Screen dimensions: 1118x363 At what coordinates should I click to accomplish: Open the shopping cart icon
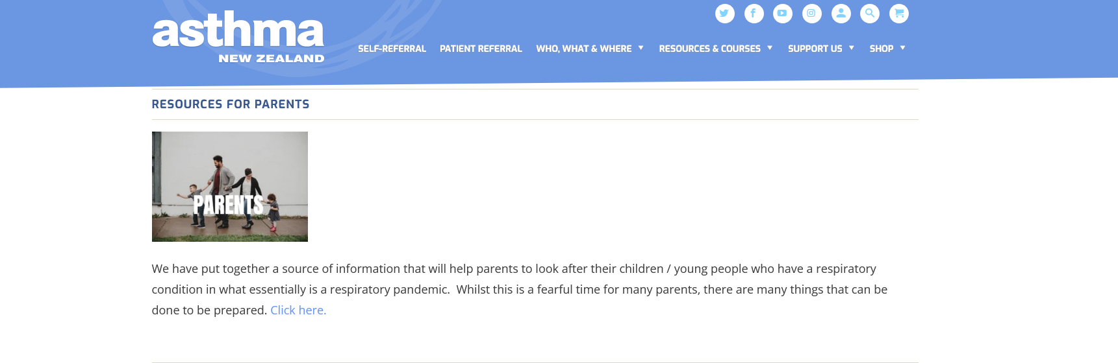(x=899, y=14)
